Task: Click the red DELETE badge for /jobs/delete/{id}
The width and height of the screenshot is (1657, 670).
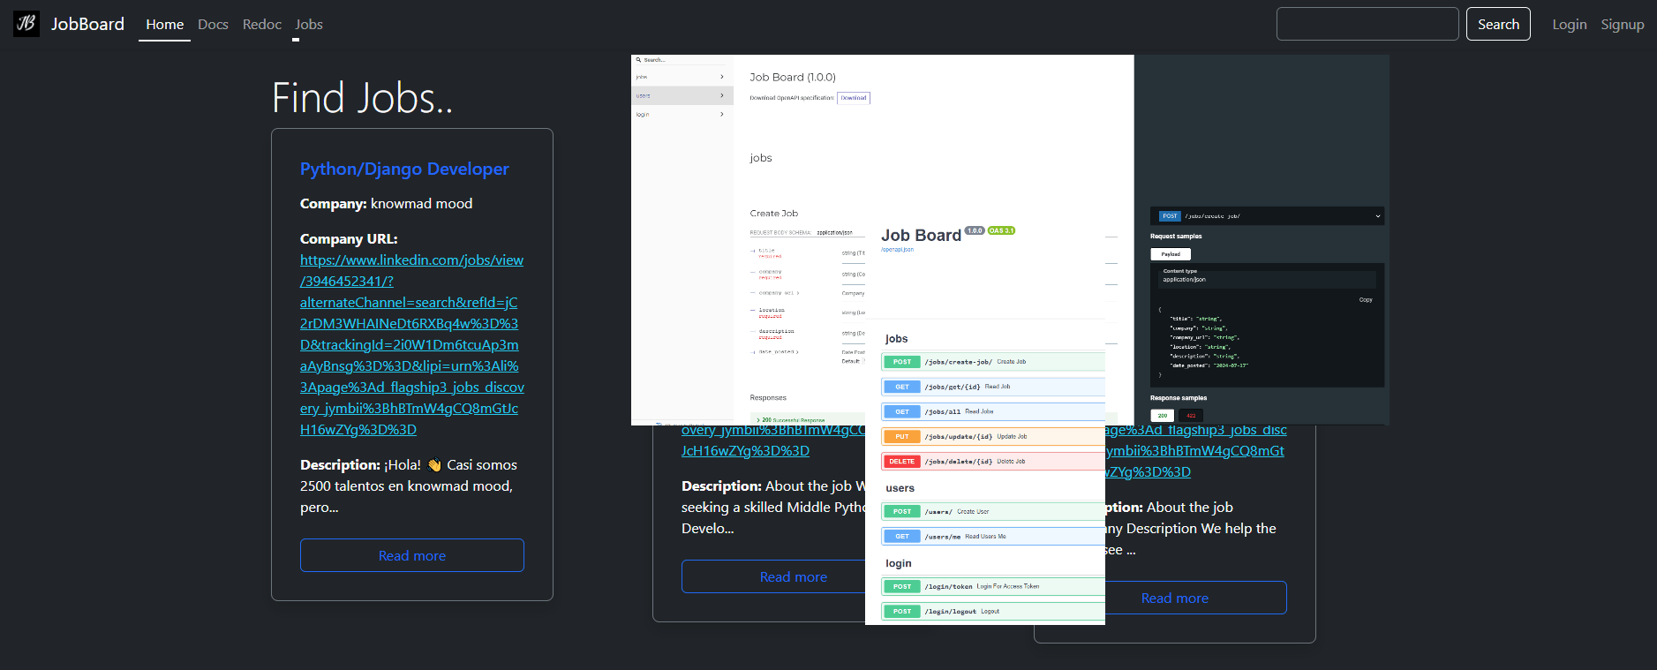Action: click(901, 462)
